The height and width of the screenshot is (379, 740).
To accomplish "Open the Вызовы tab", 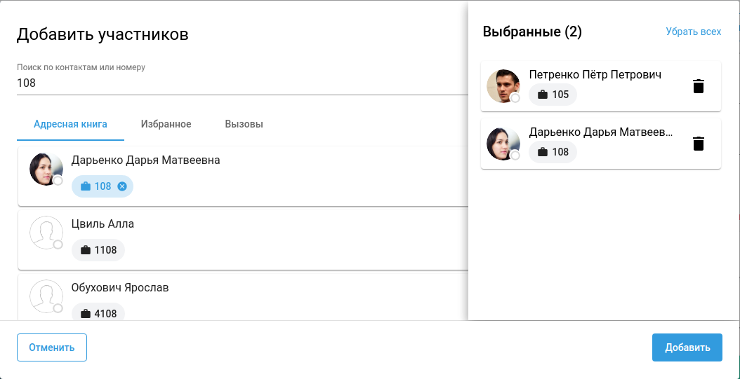I will 244,124.
